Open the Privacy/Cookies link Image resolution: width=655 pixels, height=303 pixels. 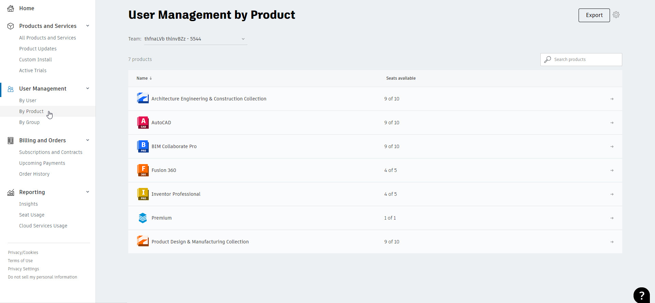[x=23, y=253]
